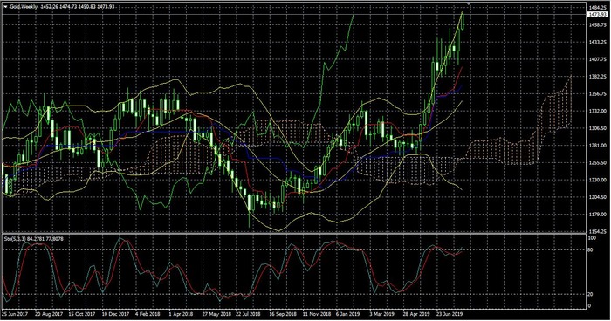Open the one-click trading arrow beside Gold,Weekly

click(5, 7)
